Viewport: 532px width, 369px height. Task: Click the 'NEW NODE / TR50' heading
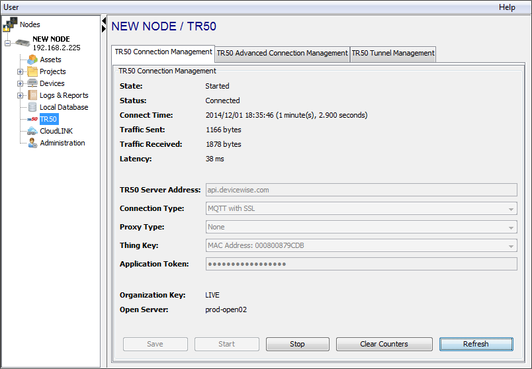pos(164,26)
